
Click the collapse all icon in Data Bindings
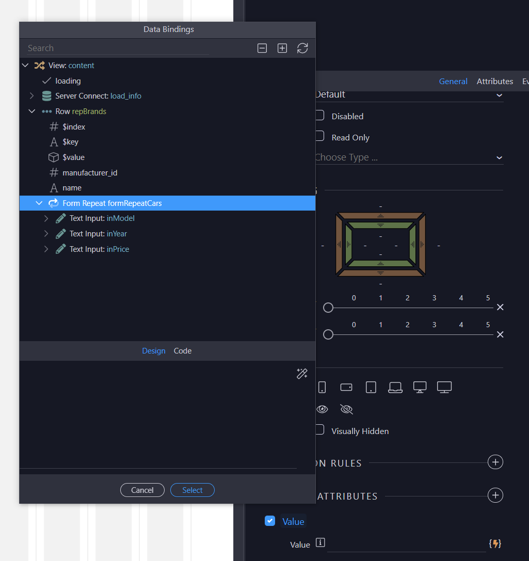coord(262,48)
